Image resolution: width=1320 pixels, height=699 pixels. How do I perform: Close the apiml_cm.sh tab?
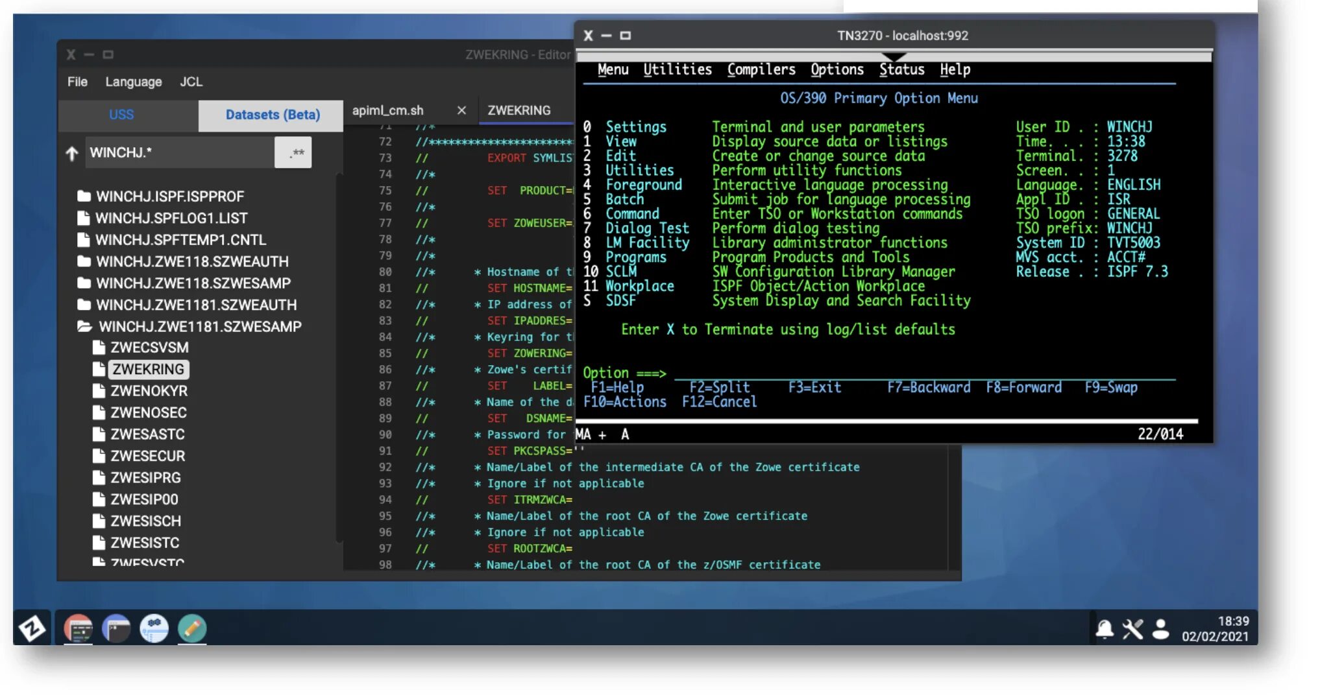461,110
